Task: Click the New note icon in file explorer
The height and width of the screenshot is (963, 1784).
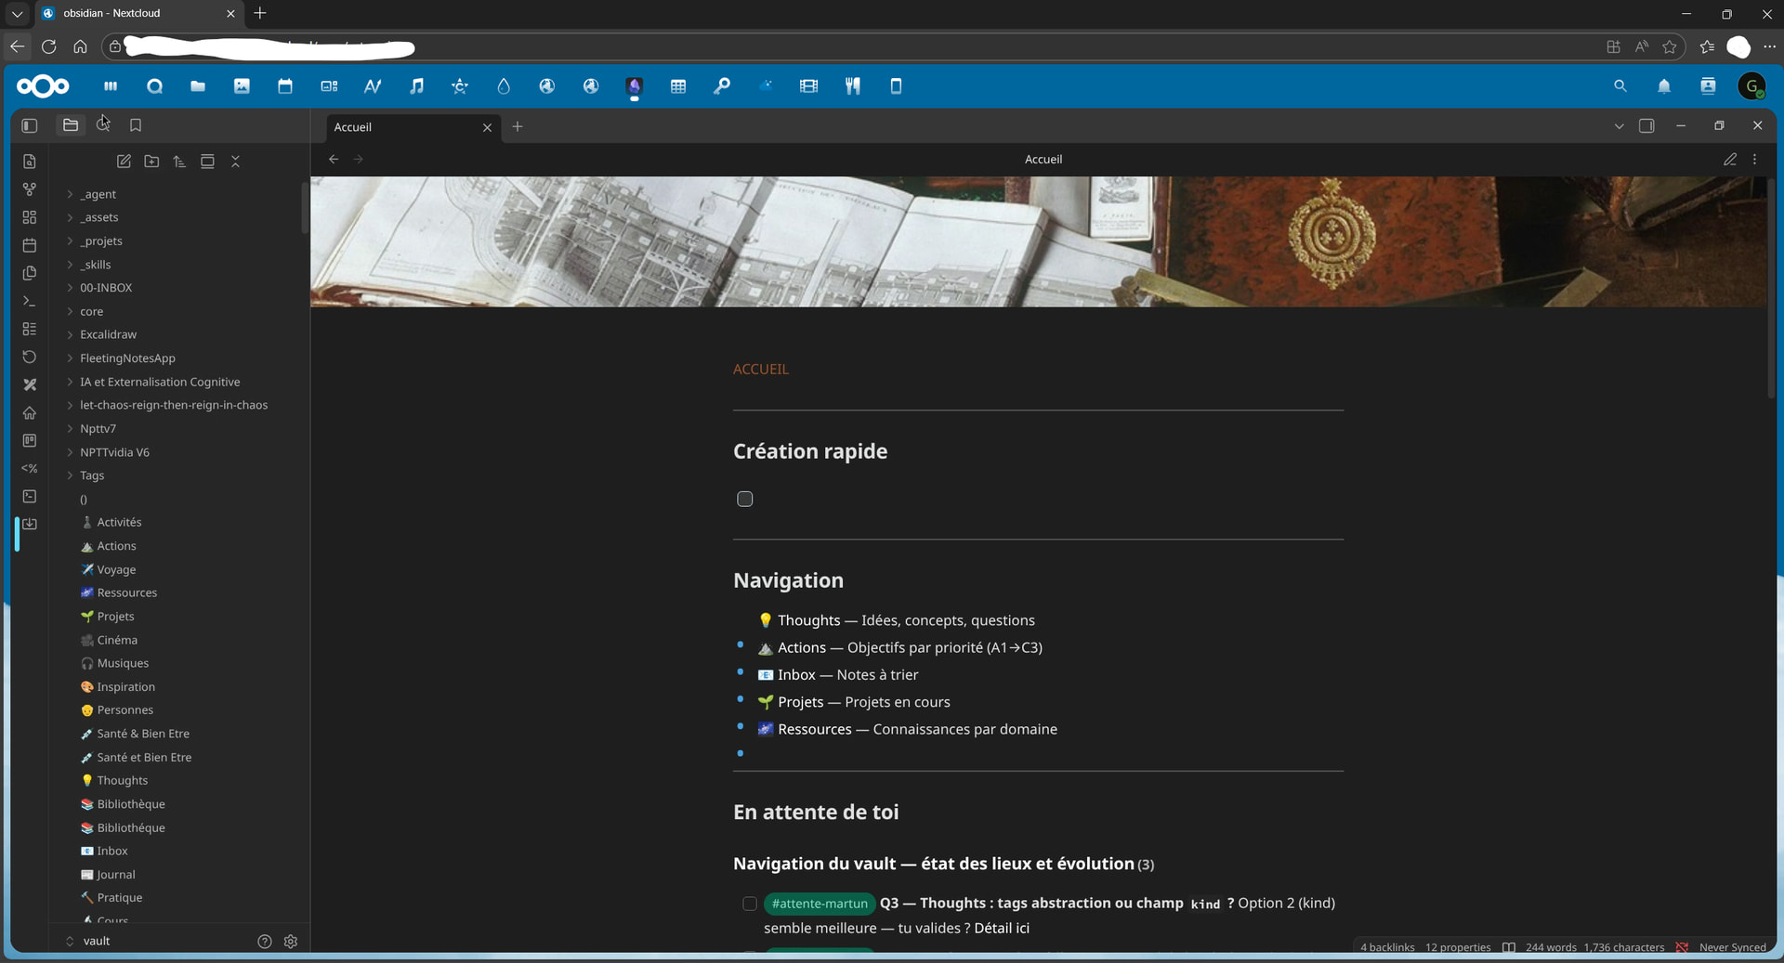Action: coord(124,162)
